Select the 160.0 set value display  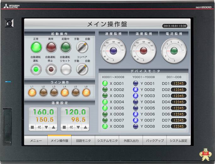click(x=44, y=112)
